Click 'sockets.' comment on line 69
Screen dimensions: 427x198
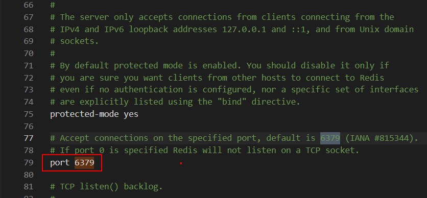[79, 42]
